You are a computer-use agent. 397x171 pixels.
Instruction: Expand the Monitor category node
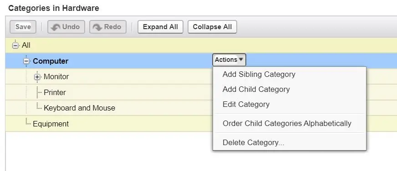pyautogui.click(x=37, y=77)
